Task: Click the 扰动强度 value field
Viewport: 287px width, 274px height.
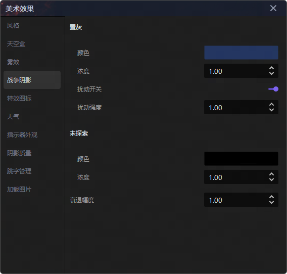Action: (x=241, y=107)
